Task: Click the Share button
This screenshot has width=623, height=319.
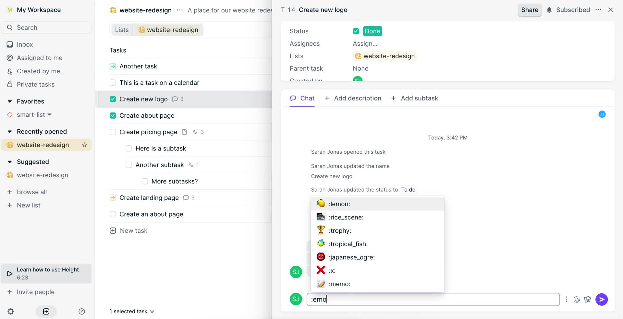Action: (530, 10)
